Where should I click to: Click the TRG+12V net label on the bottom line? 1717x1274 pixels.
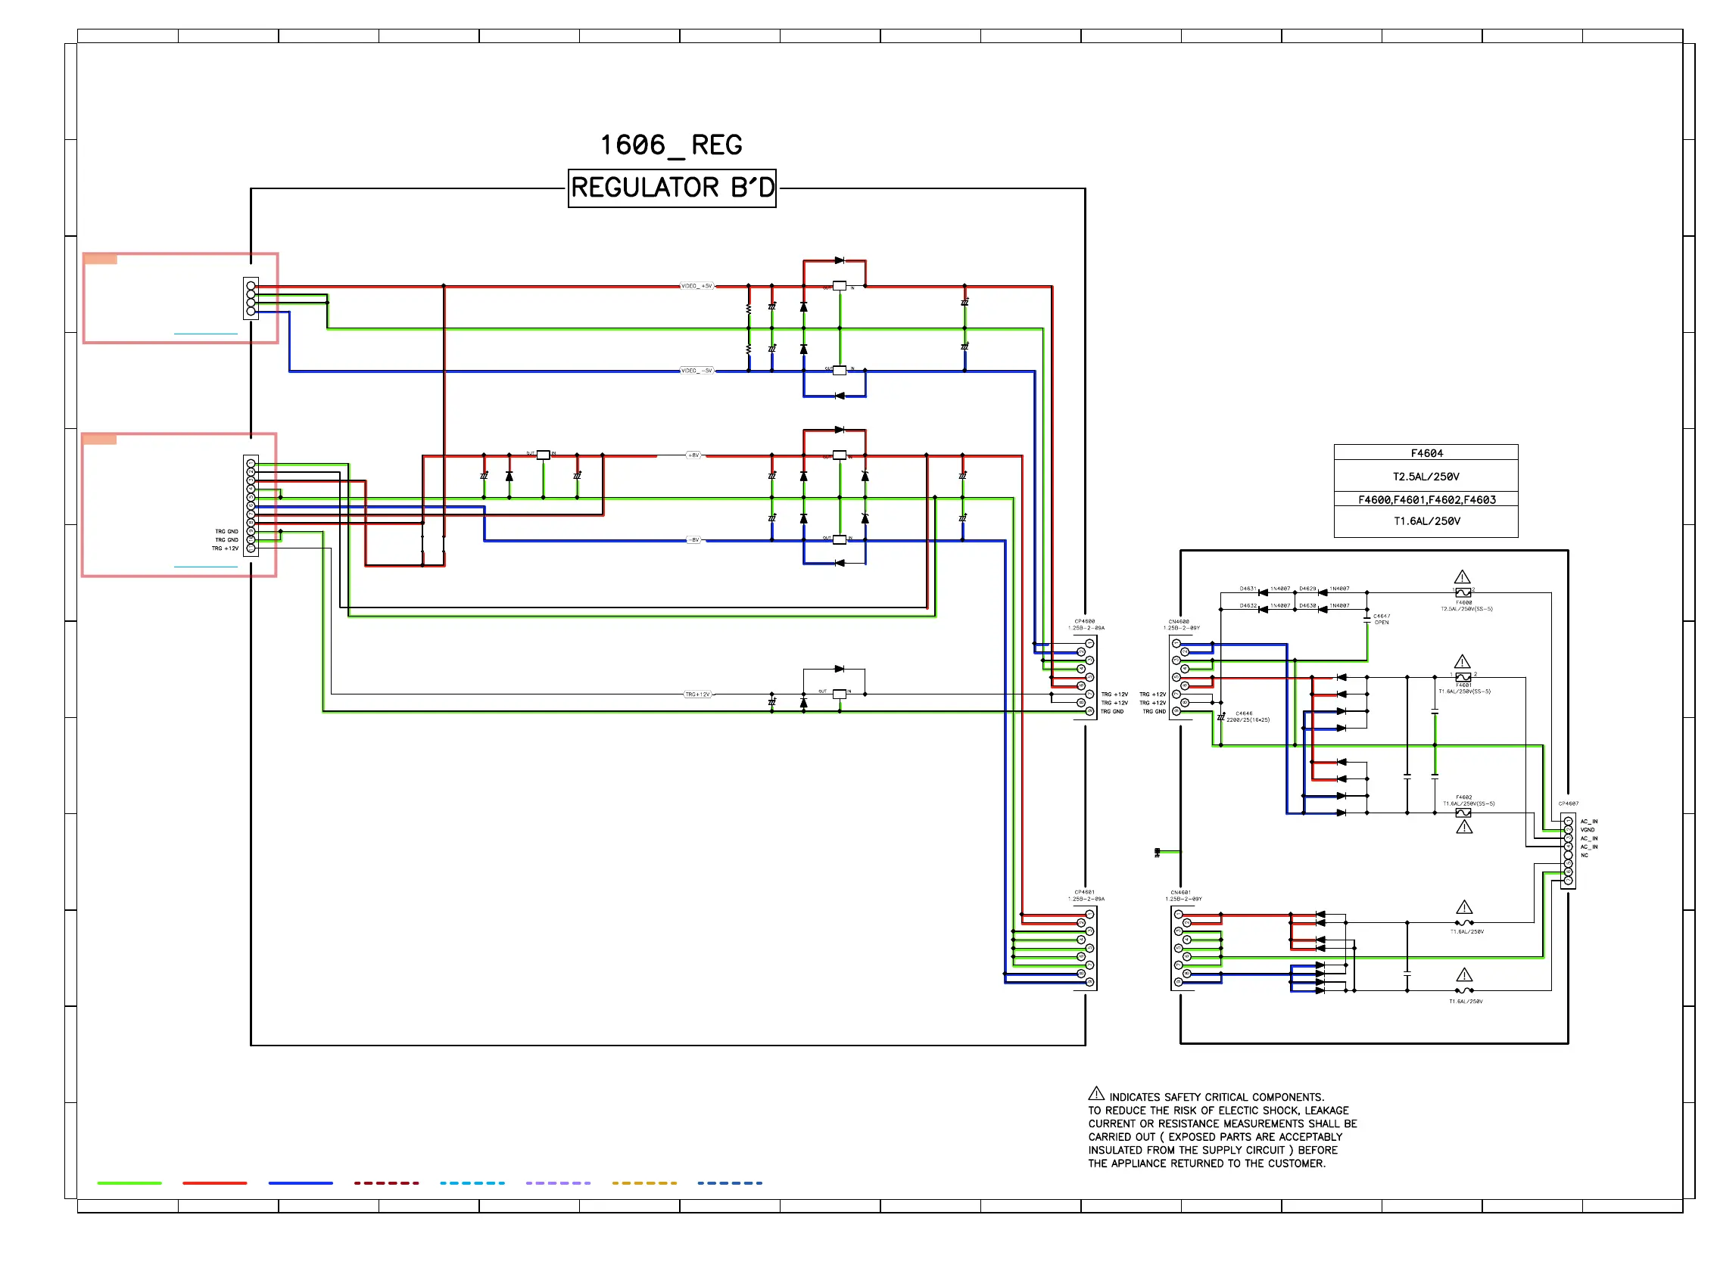[697, 694]
